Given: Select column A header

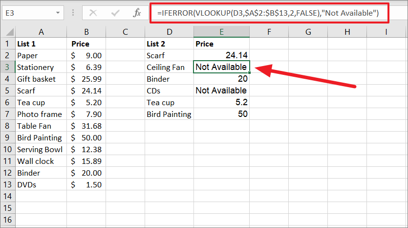Looking at the screenshot, I should pyautogui.click(x=41, y=32).
